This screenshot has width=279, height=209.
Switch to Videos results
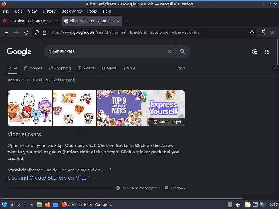coord(86,68)
